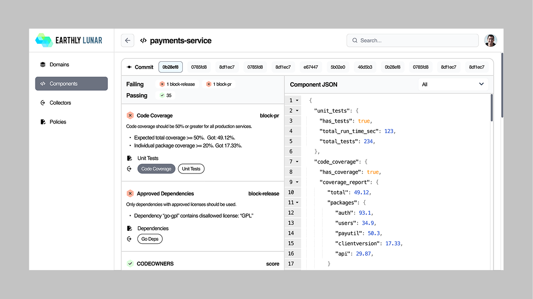Collapse coverage_report fold arrow at line 9
The width and height of the screenshot is (533, 299).
click(297, 182)
